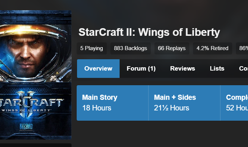Switch to the Forum (1) tab
The height and width of the screenshot is (147, 248).
coord(141,68)
